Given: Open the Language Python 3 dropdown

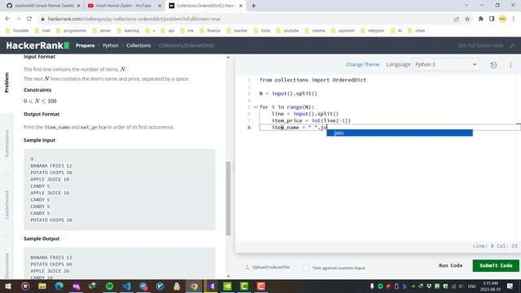Looking at the screenshot, I should pyautogui.click(x=446, y=64).
